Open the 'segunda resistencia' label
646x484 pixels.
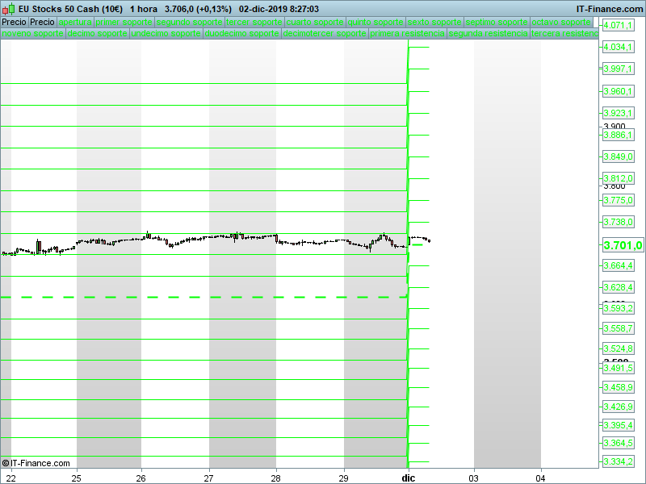click(x=489, y=35)
